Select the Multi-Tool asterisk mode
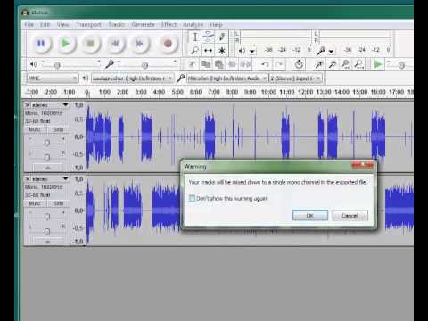The height and width of the screenshot is (321, 428). pos(221,51)
